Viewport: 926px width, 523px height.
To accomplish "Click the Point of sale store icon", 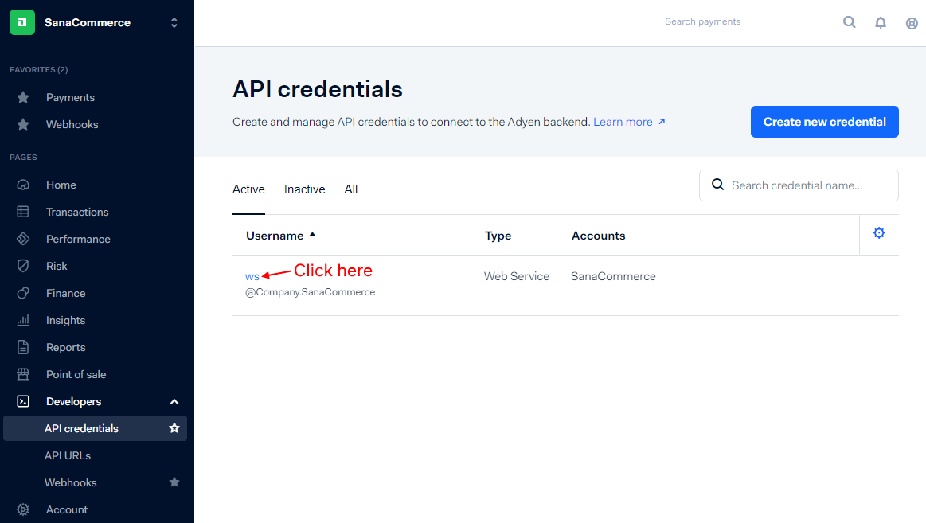I will click(x=23, y=374).
